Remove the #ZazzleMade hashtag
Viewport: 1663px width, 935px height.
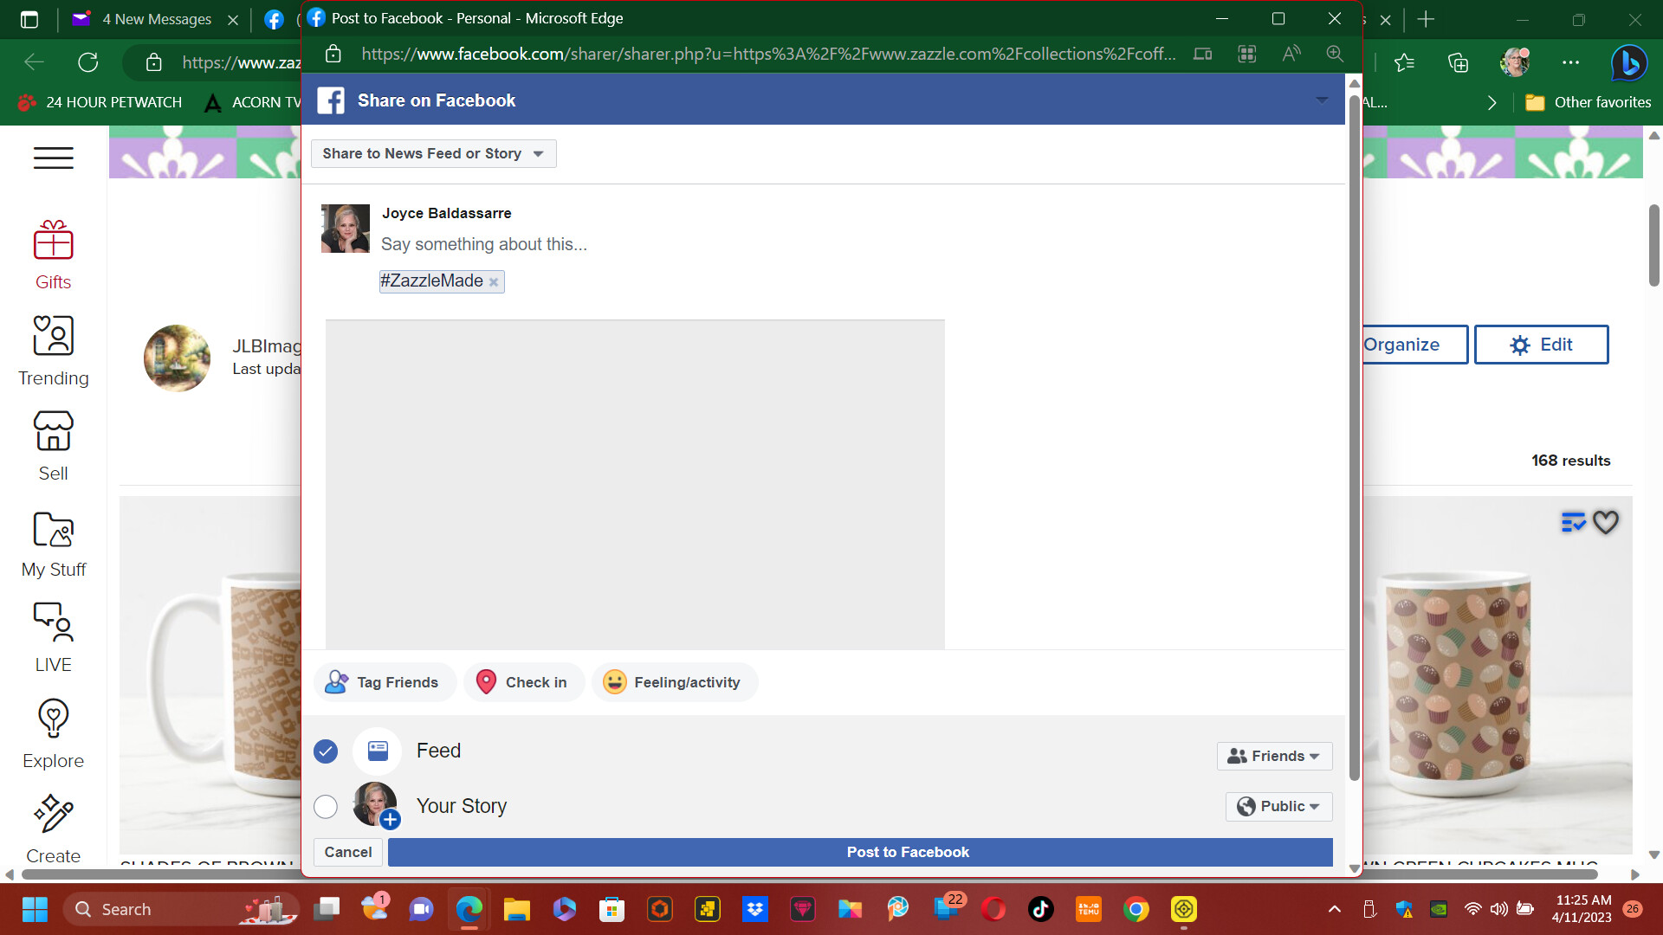click(494, 282)
